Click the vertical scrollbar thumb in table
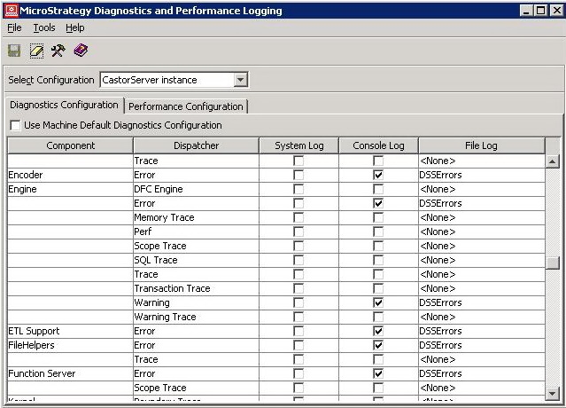The width and height of the screenshot is (566, 408). 553,263
